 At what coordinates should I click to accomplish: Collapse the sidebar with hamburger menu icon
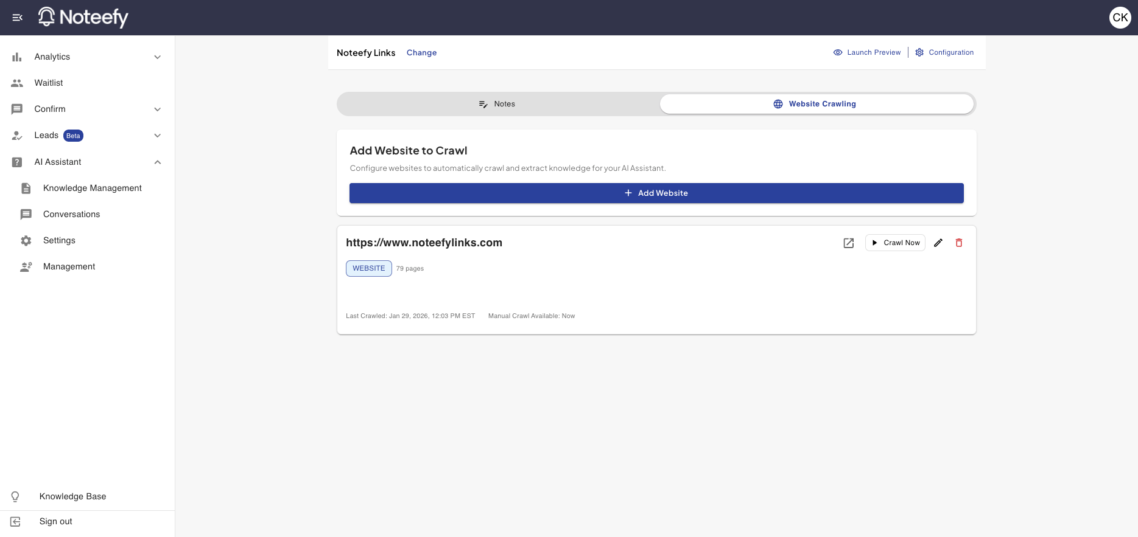18,18
